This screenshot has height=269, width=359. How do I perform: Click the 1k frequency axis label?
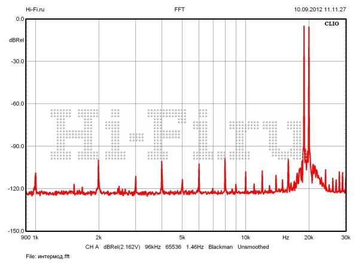tap(35, 237)
